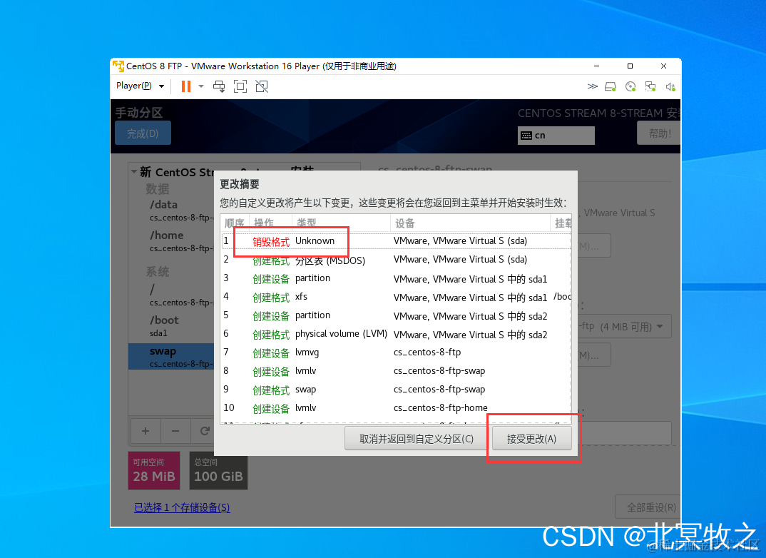Select the /boot sda1 mount point
766x558 pixels.
tap(171, 326)
